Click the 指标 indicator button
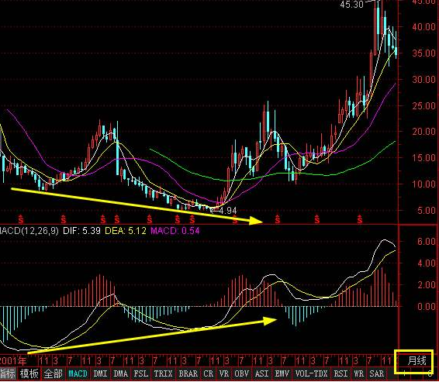 [8, 373]
